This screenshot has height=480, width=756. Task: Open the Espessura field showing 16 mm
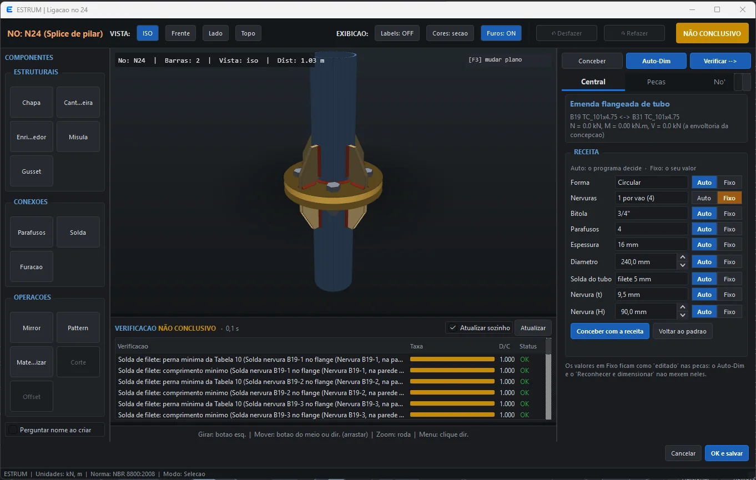coord(652,245)
